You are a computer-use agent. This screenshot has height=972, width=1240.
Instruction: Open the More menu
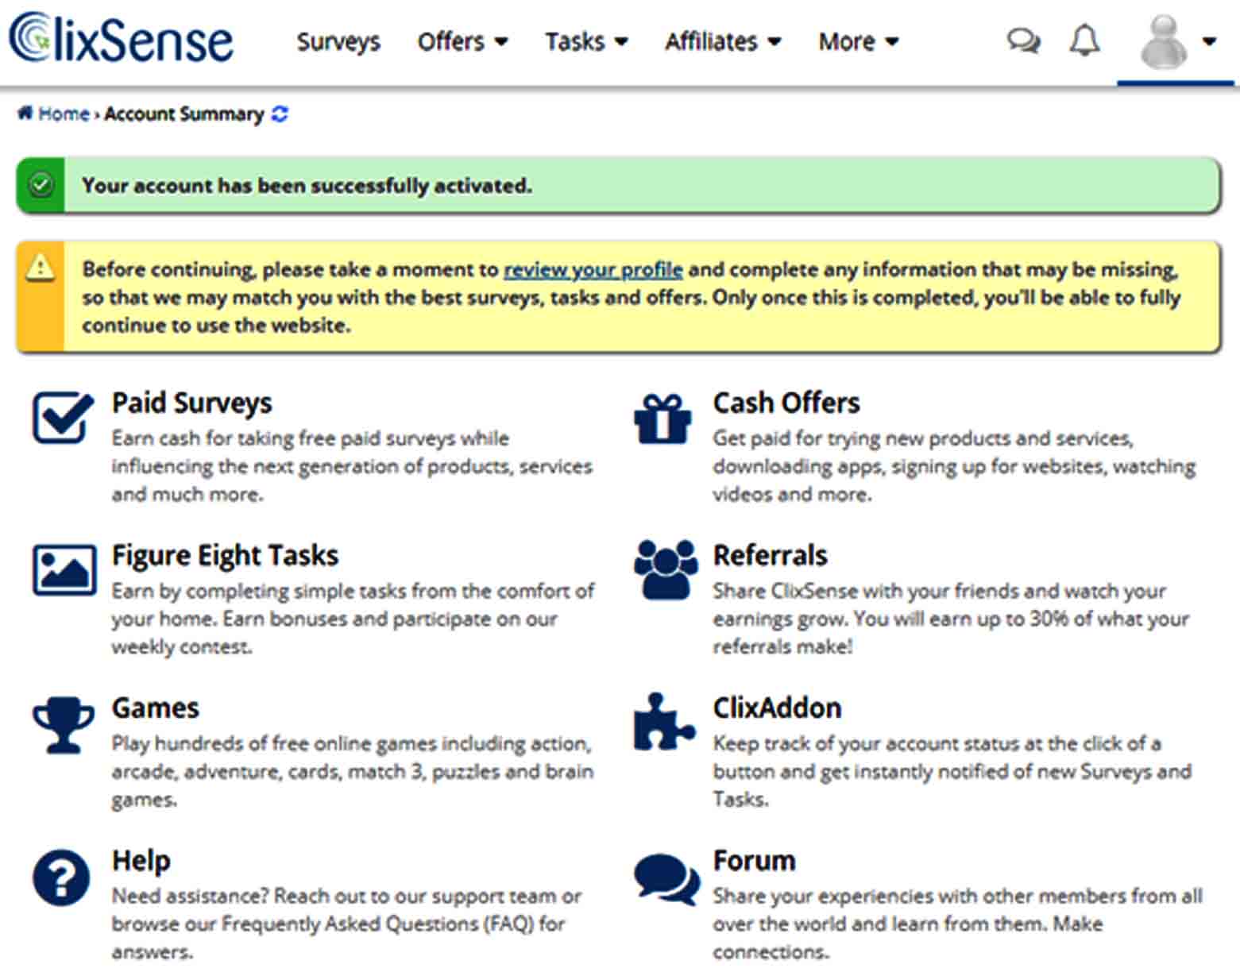coord(859,41)
